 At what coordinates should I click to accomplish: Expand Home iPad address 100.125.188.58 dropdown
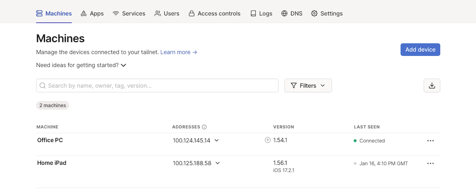point(218,163)
